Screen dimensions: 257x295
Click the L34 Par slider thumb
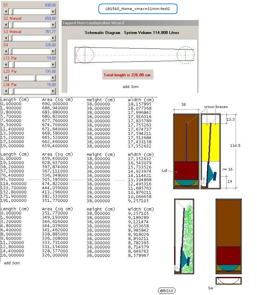coord(13,91)
